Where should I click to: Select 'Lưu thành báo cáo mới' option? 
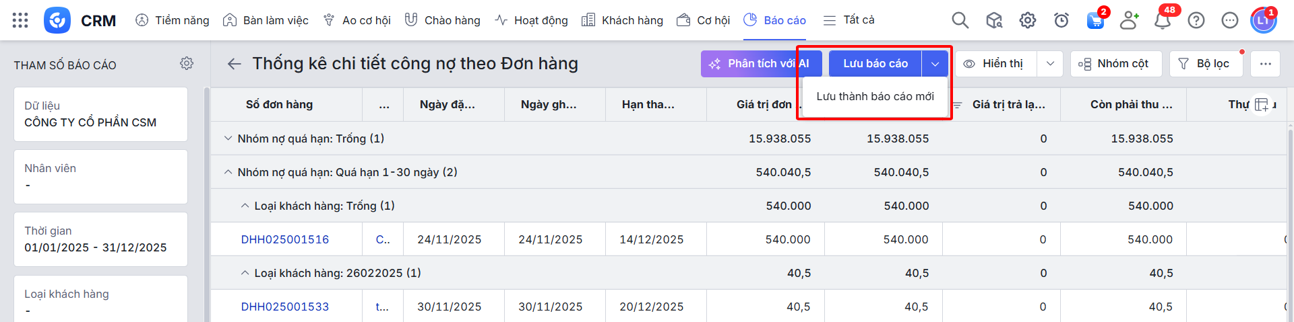(x=875, y=97)
